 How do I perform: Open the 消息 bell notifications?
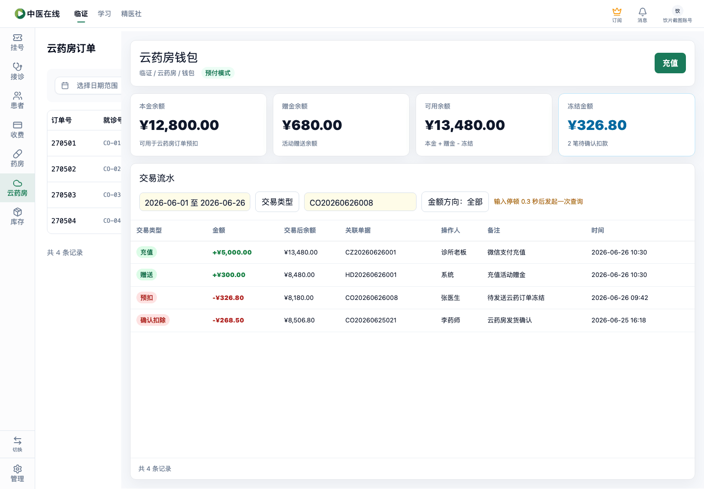coord(642,11)
